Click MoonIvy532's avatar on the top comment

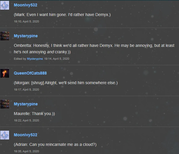pyautogui.click(x=5, y=5)
